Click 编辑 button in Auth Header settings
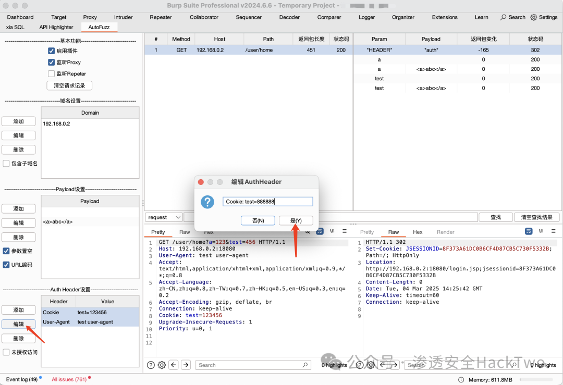 [19, 325]
